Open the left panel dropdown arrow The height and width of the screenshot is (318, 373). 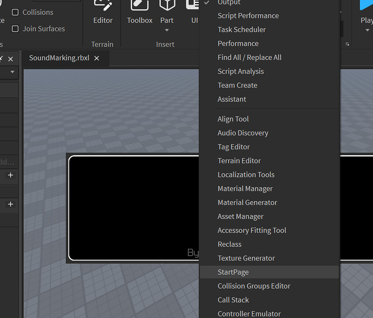(x=12, y=72)
